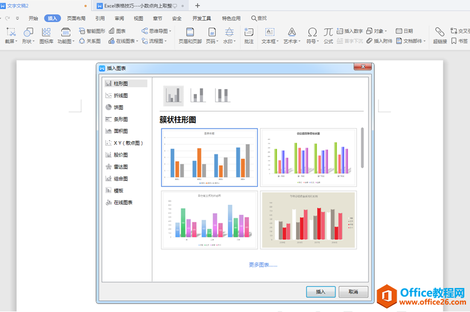Click 插入附件 insert attachment
This screenshot has height=312, width=470.
(x=379, y=41)
